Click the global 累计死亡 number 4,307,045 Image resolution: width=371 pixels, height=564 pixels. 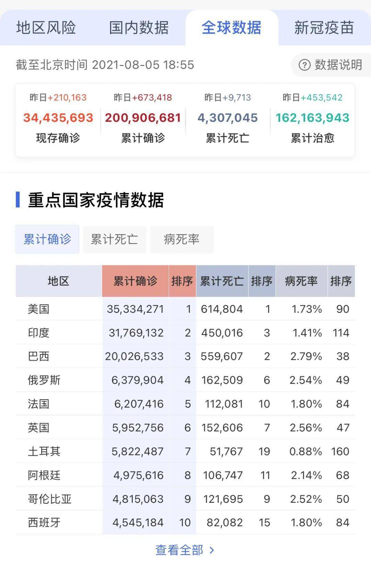point(227,118)
